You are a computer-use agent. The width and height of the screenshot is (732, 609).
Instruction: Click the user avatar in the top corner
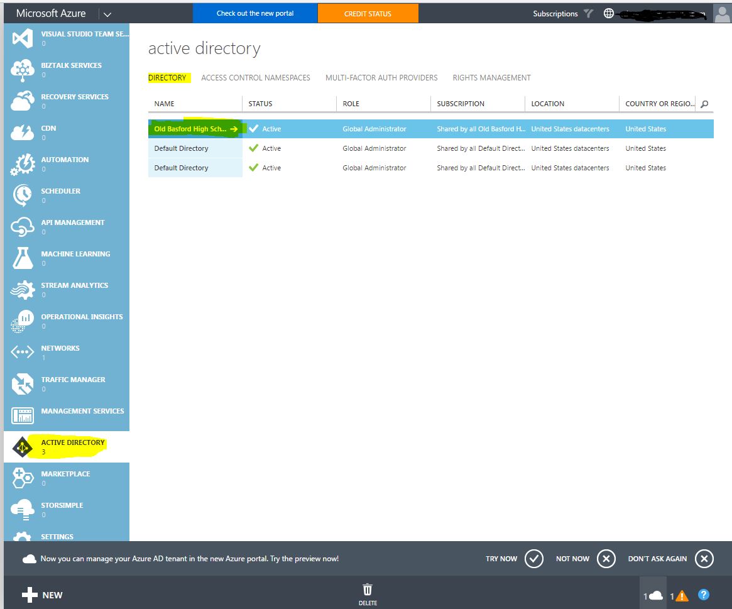tap(721, 13)
